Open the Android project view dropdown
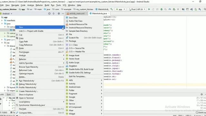 6,14
